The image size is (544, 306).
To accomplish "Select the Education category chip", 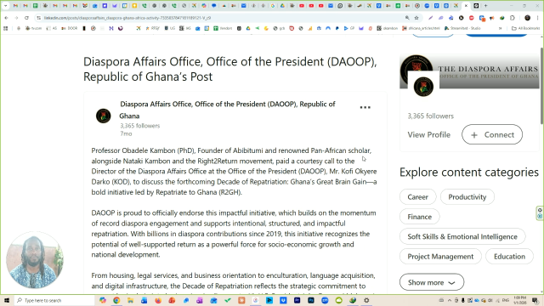I will click(x=509, y=257).
